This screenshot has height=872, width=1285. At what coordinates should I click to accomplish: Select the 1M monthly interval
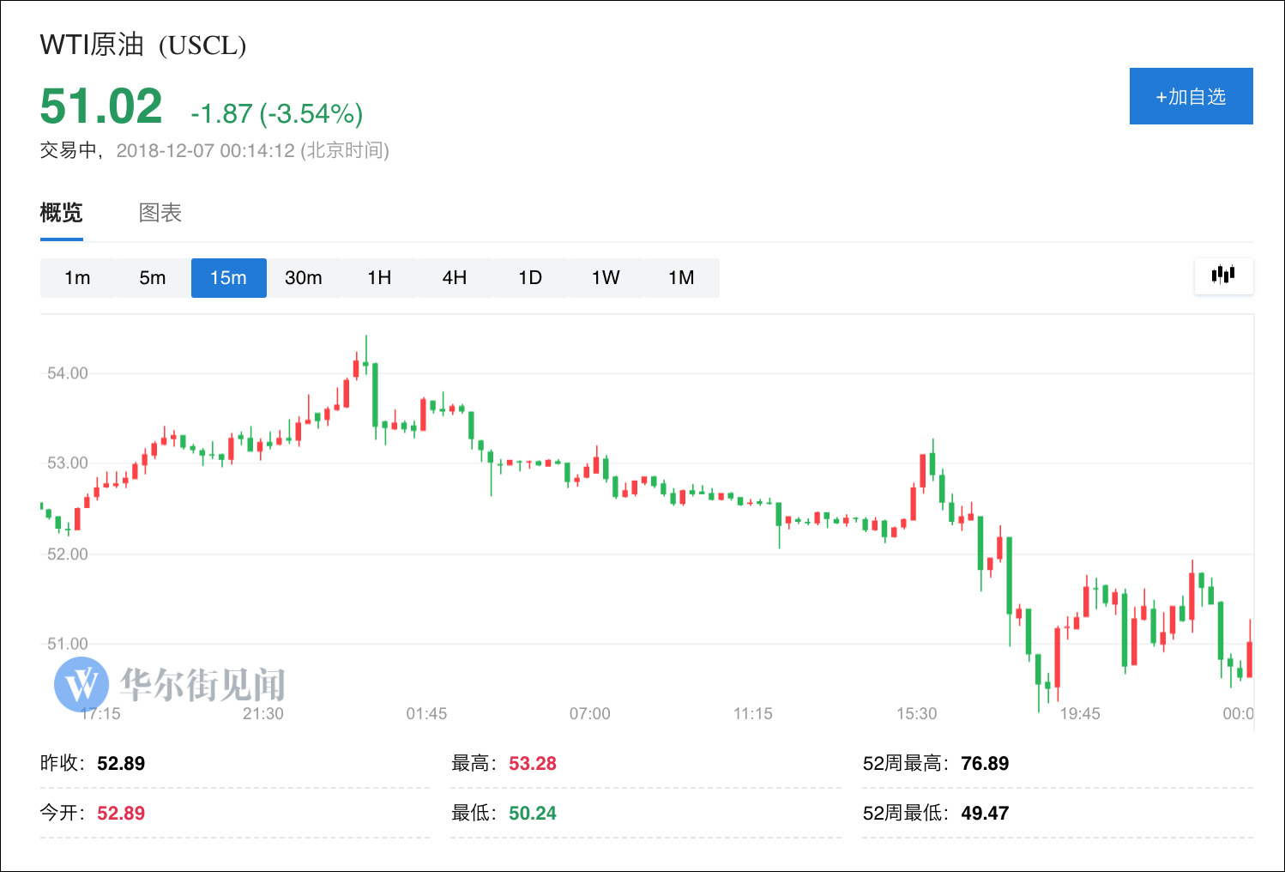click(x=682, y=277)
